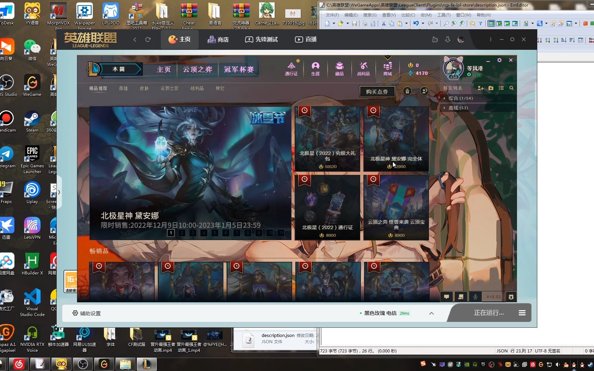Open the chat bubble icon at bottom
594x371 pixels.
click(x=447, y=297)
